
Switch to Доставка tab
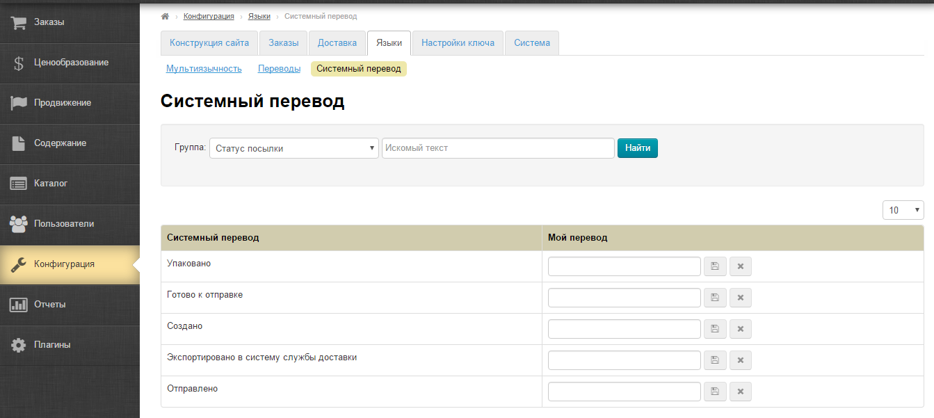(x=337, y=42)
